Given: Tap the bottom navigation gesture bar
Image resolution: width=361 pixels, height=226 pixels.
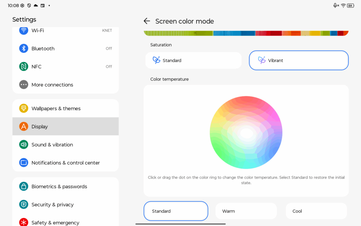Looking at the screenshot, I should click(x=180, y=224).
